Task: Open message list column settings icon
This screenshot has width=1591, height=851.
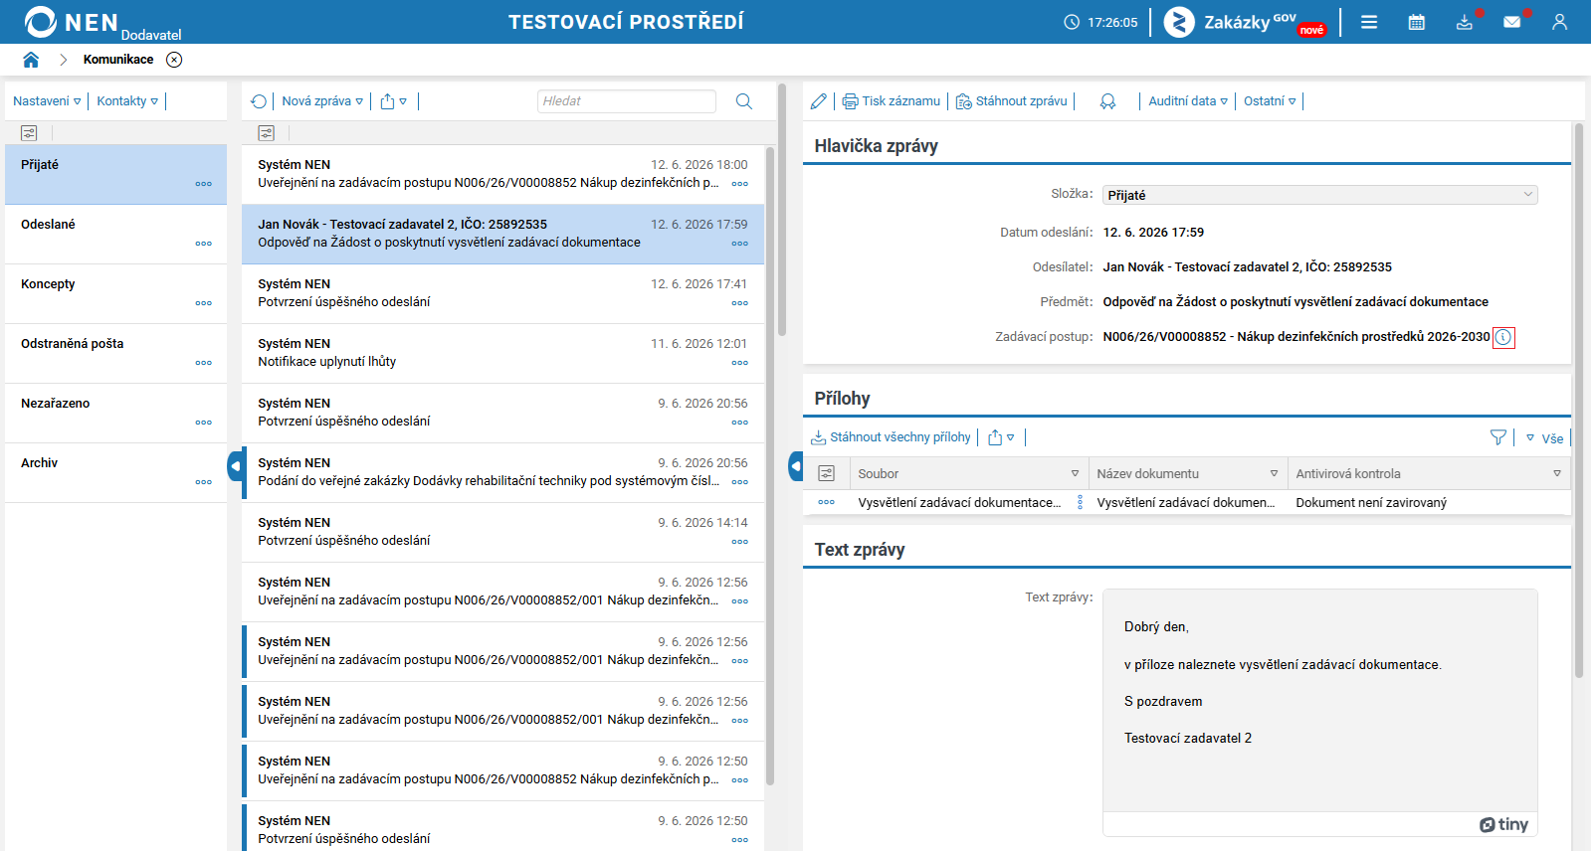Action: 266,133
